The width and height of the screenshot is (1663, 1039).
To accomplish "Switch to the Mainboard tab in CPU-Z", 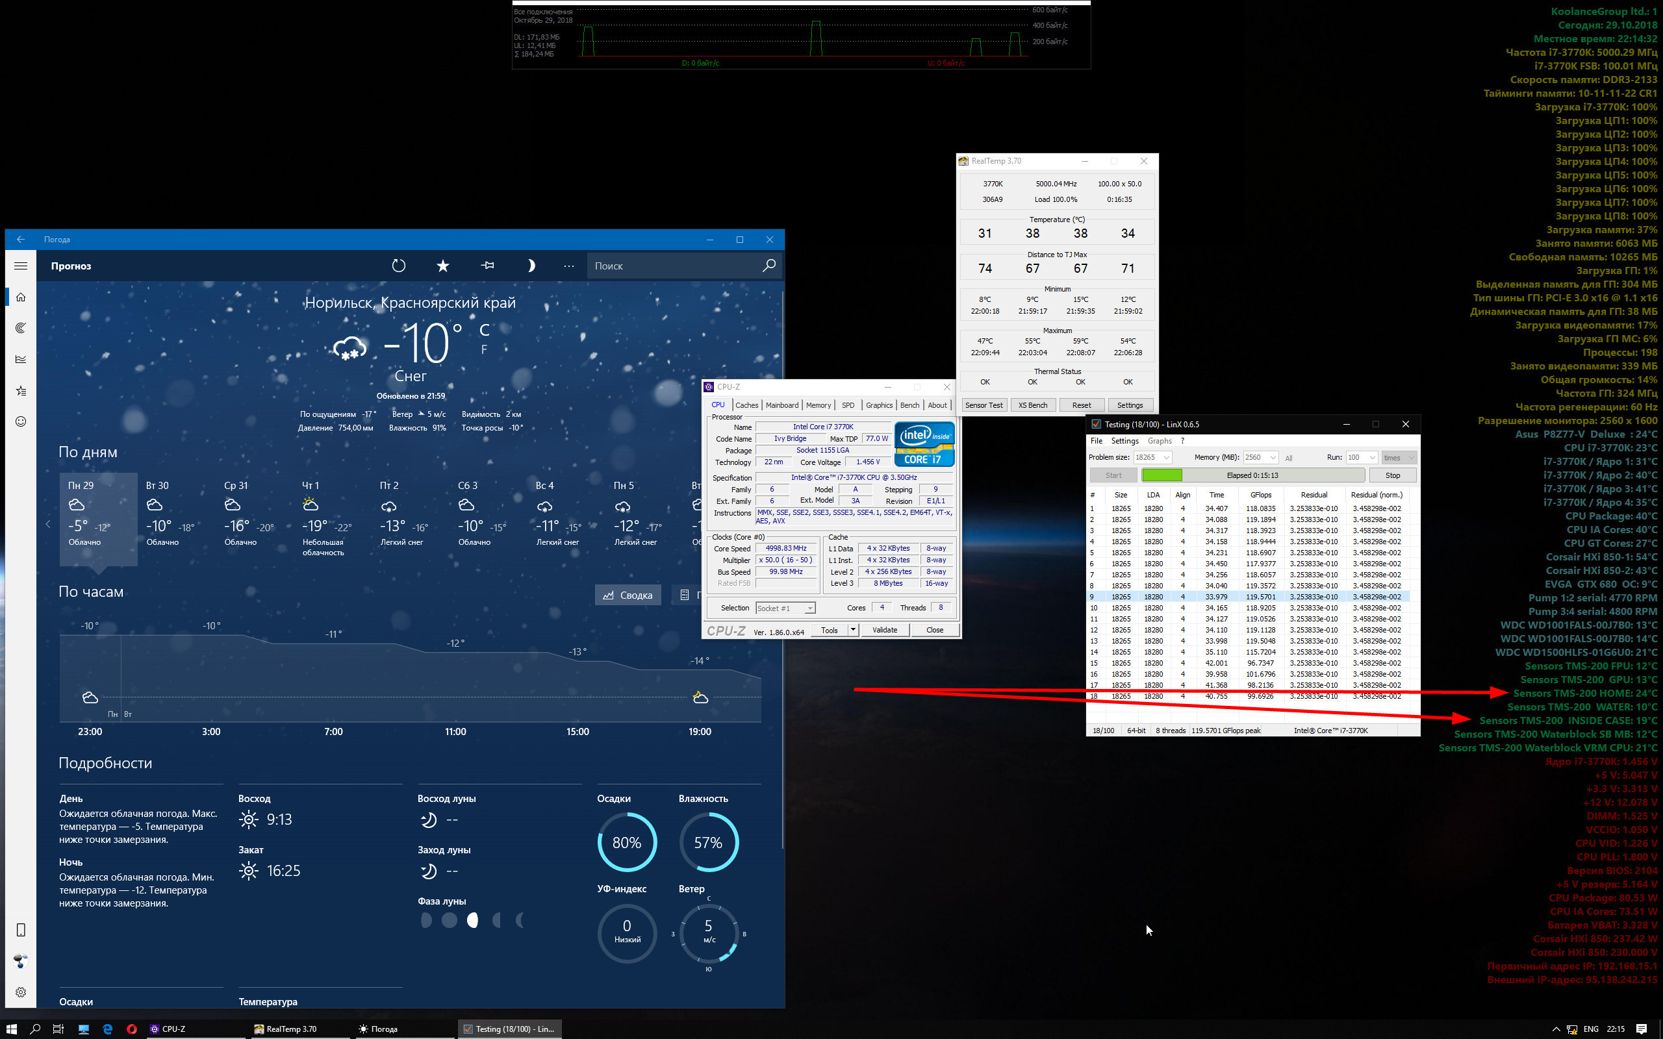I will (x=781, y=405).
